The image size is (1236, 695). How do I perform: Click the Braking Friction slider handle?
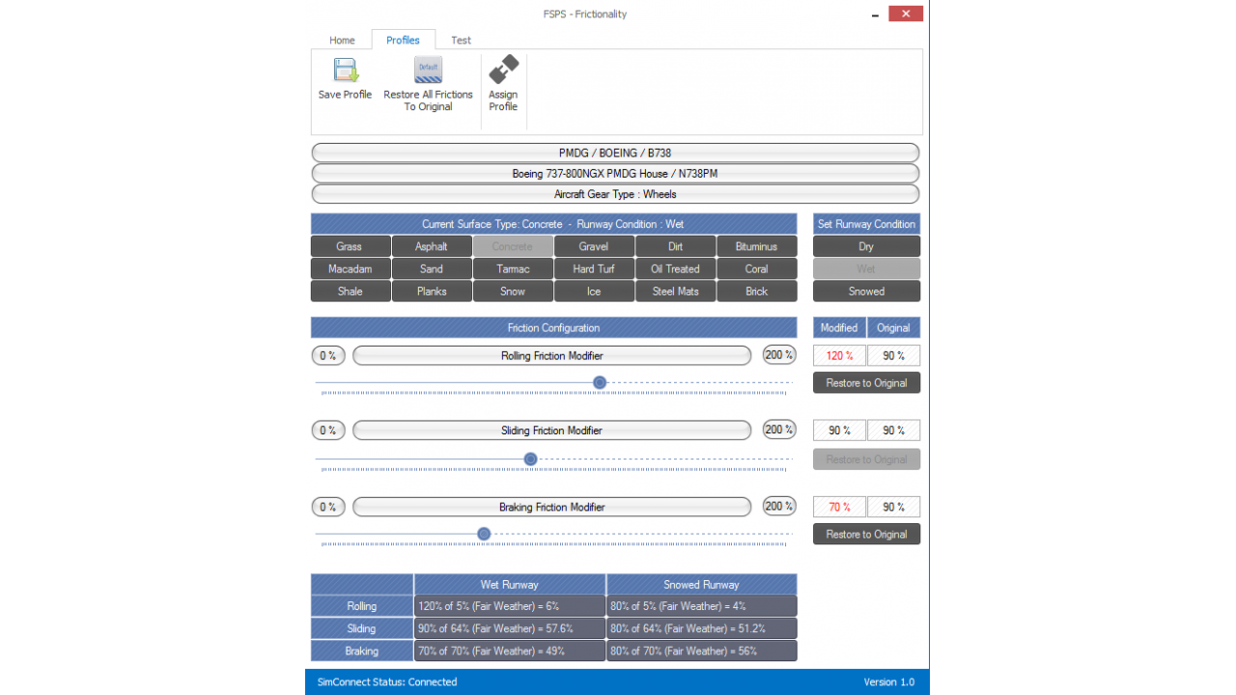pyautogui.click(x=484, y=534)
